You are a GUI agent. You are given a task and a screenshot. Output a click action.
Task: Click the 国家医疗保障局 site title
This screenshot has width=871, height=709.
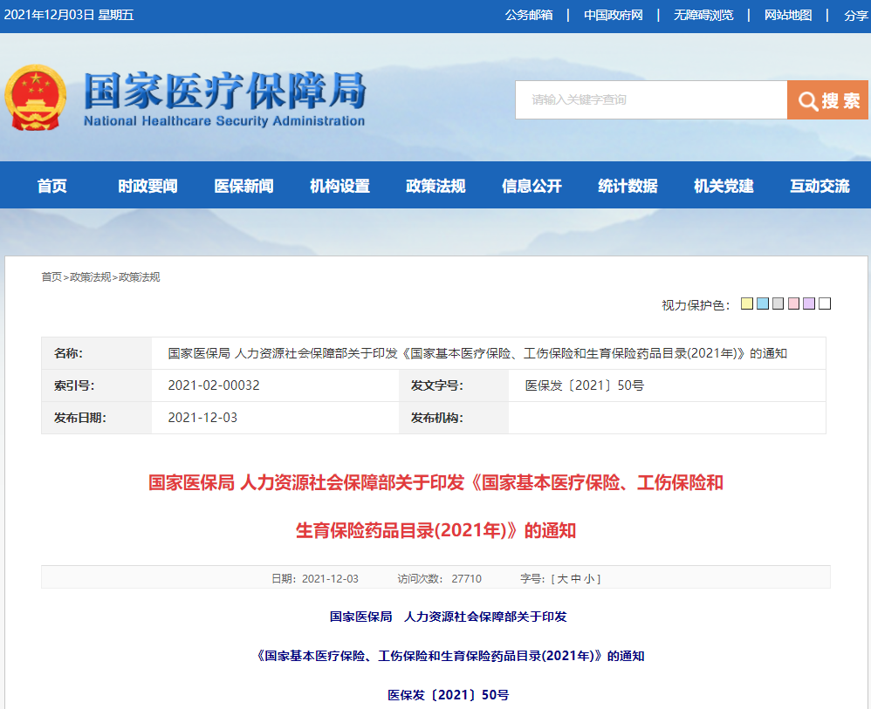(x=225, y=92)
